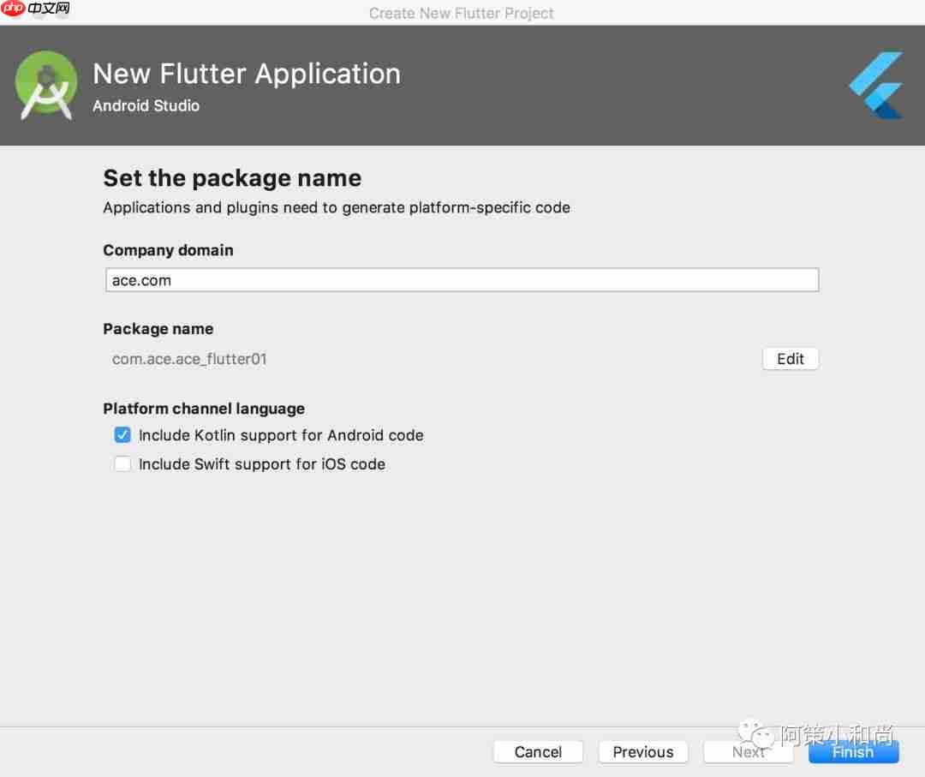
Task: Click the red php badge icon top left
Action: (12, 10)
